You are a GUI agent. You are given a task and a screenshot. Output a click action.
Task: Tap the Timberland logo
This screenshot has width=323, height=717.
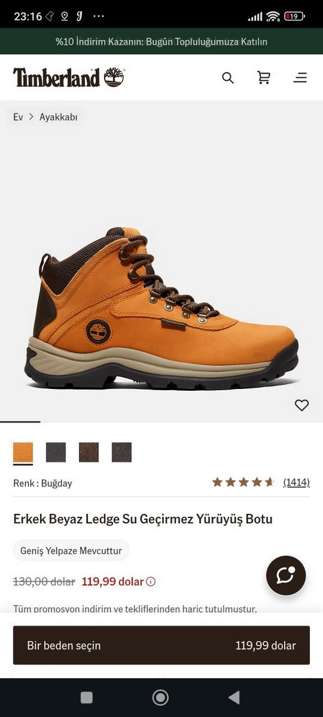point(69,77)
